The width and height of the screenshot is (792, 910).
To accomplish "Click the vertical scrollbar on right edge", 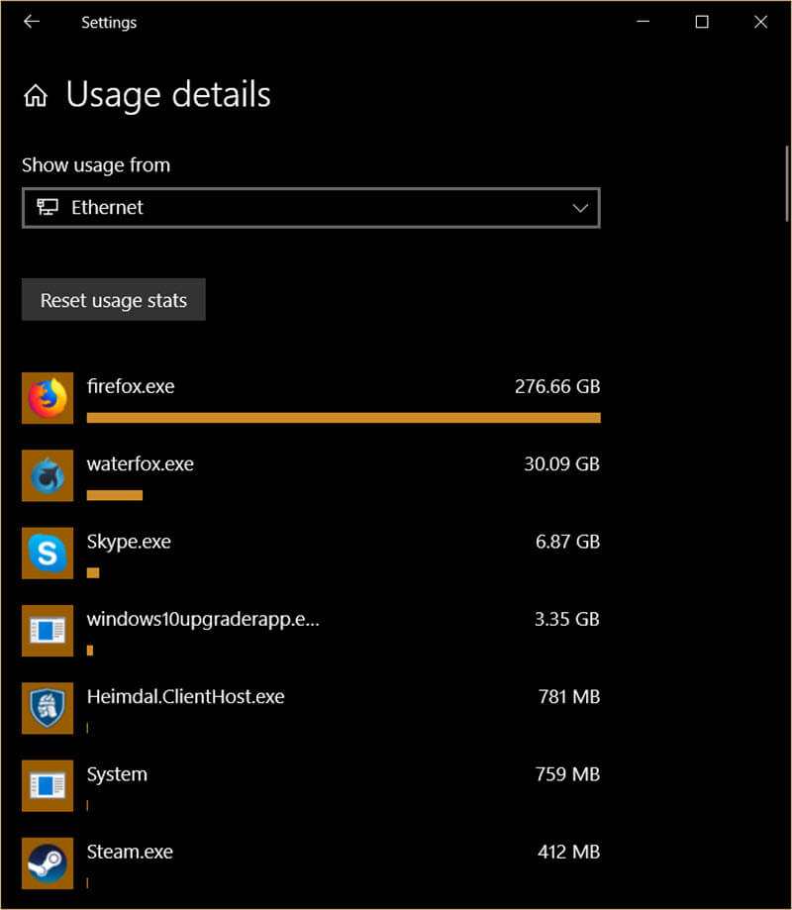I will click(787, 183).
